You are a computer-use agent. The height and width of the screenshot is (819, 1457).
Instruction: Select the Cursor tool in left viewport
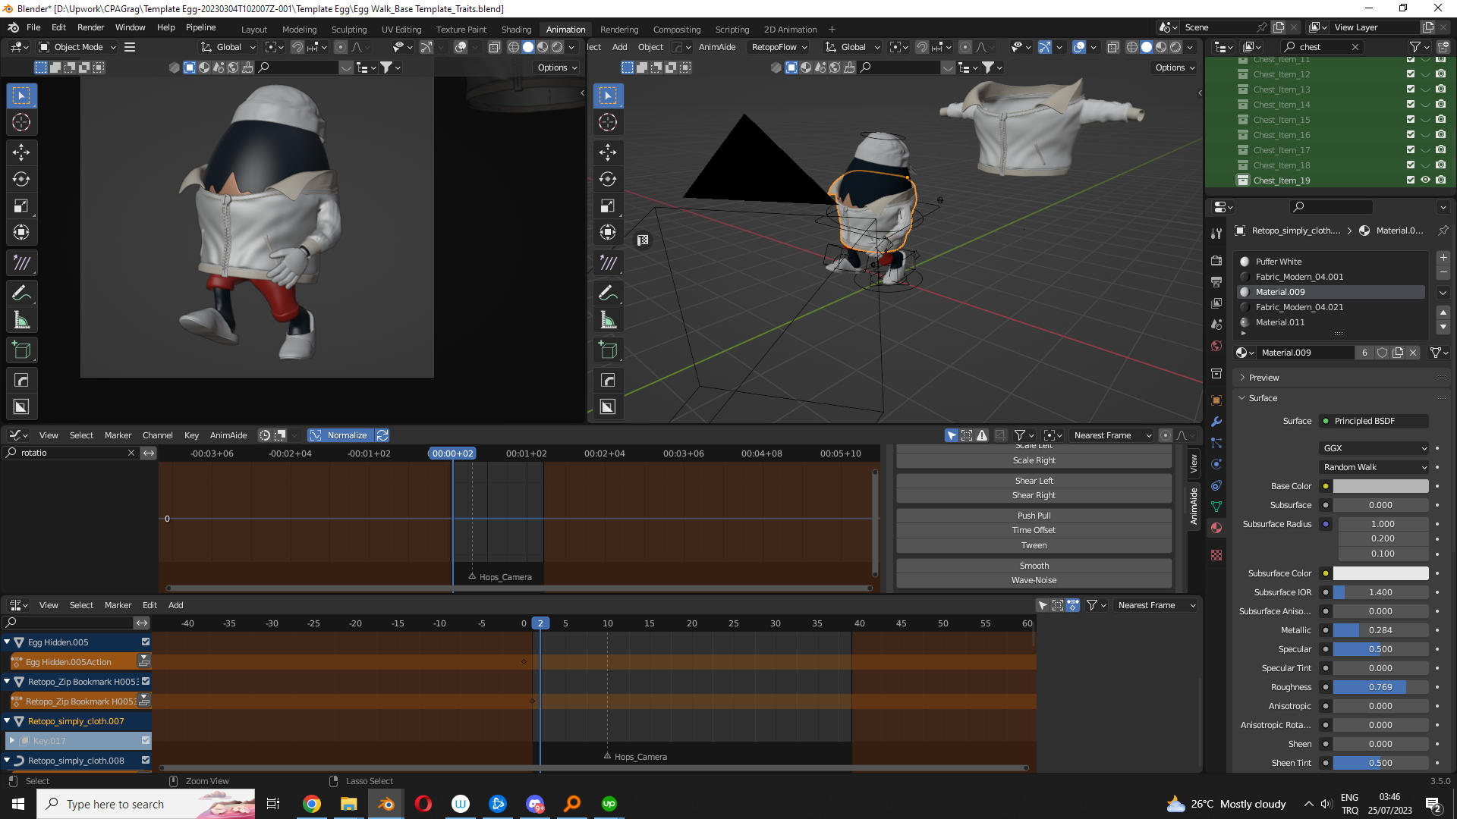point(21,122)
